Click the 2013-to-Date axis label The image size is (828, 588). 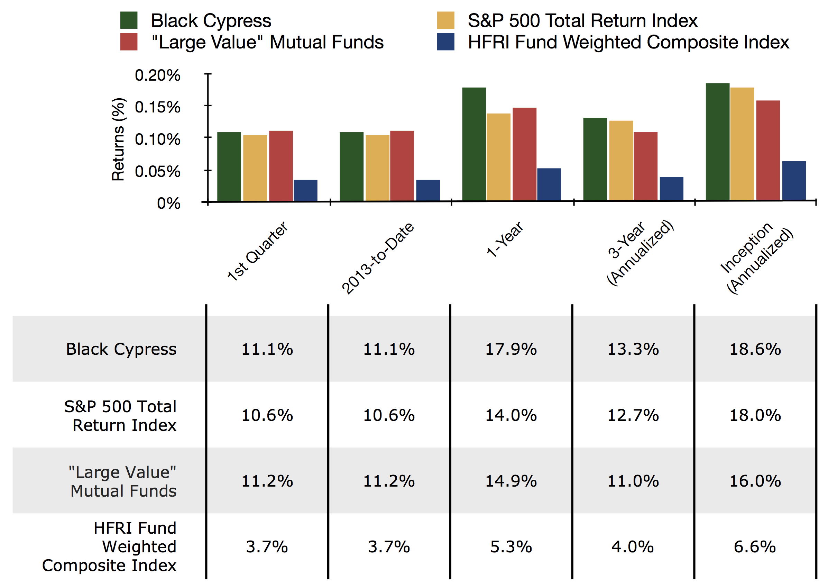(378, 258)
